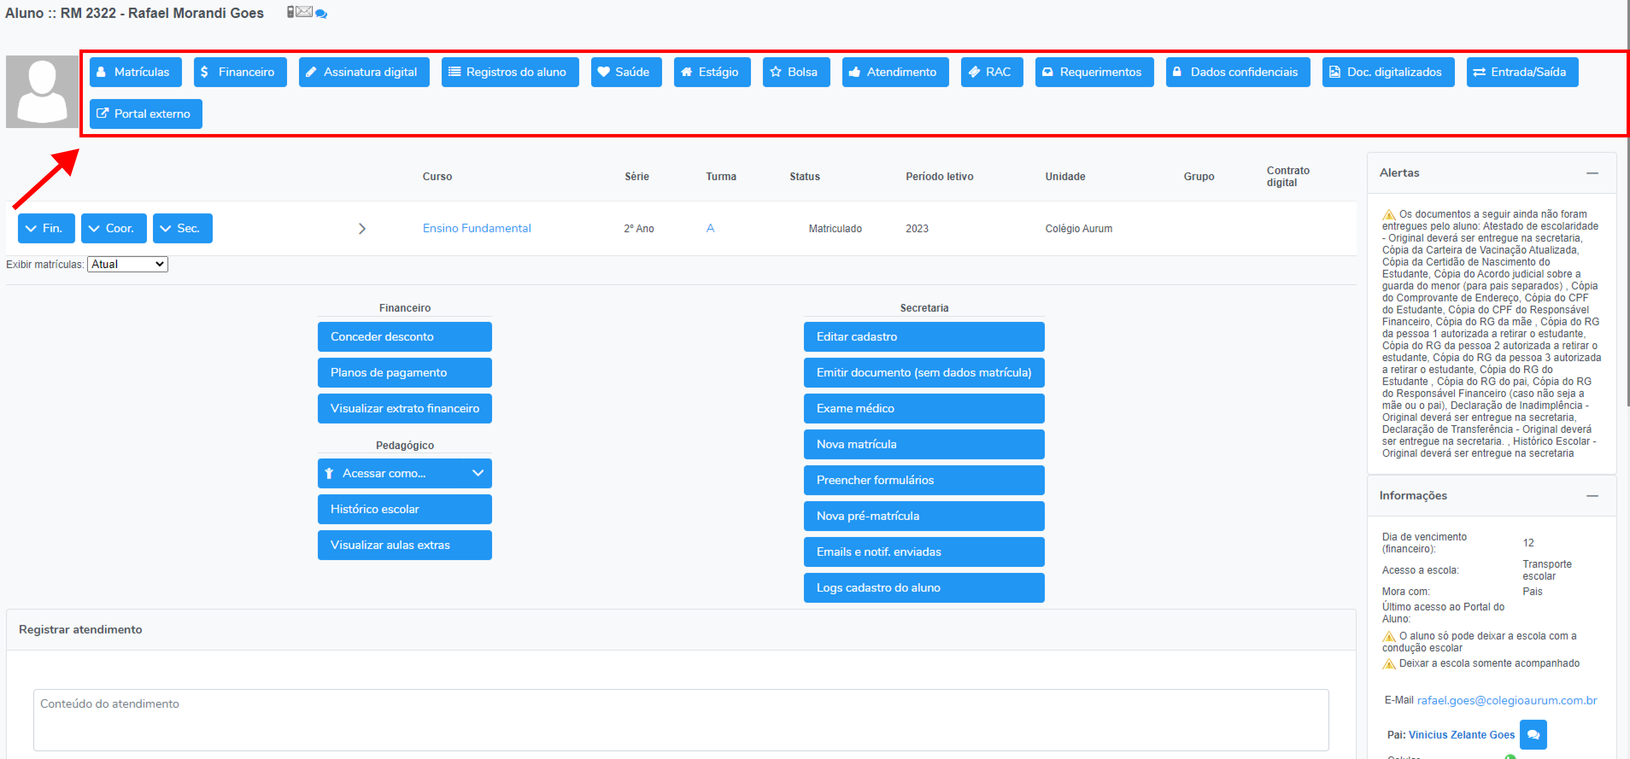Screen dimensions: 1630x759
Task: Click the Conteúdo do atendimento text field
Action: click(680, 719)
